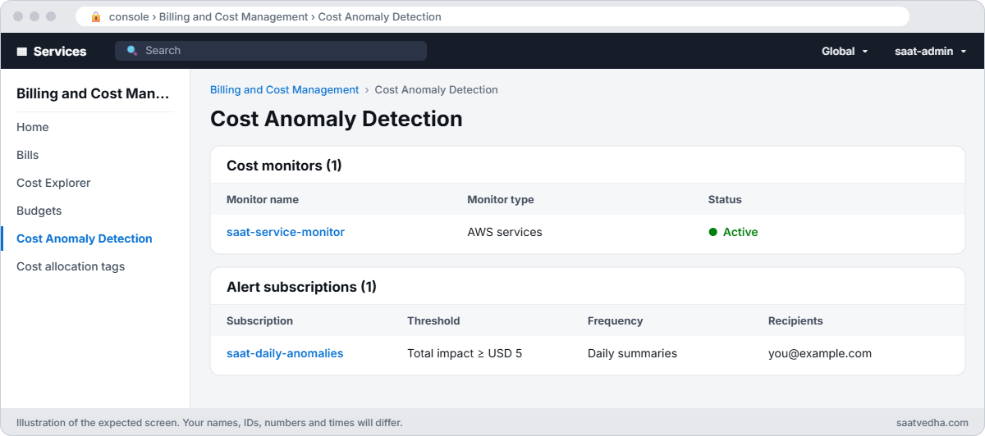985x436 pixels.
Task: Click the Services label in top bar
Action: point(60,51)
